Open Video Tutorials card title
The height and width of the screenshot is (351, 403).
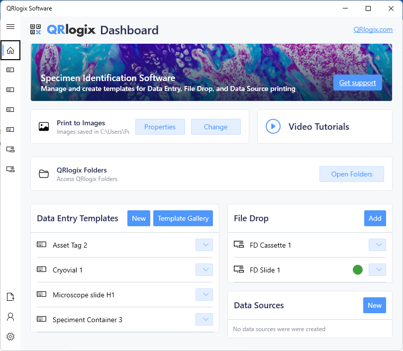tap(319, 127)
